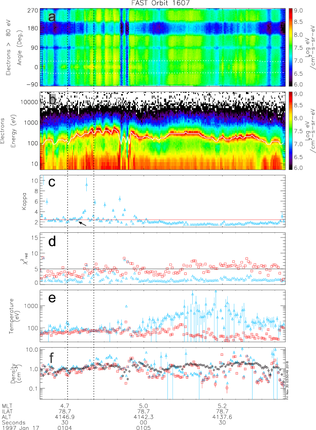
Task: Select panel label "a" on angle spectrogram
Action: (52, 17)
